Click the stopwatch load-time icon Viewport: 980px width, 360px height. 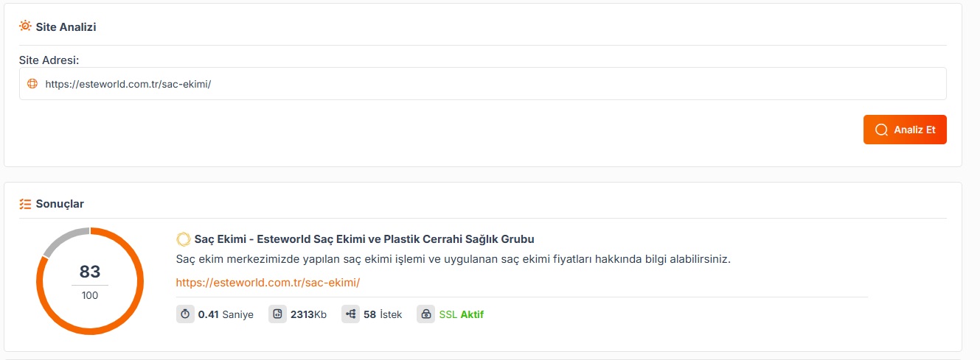coord(185,314)
